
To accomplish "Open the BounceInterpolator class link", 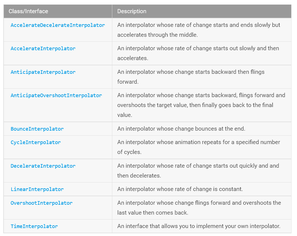I will [37, 129].
